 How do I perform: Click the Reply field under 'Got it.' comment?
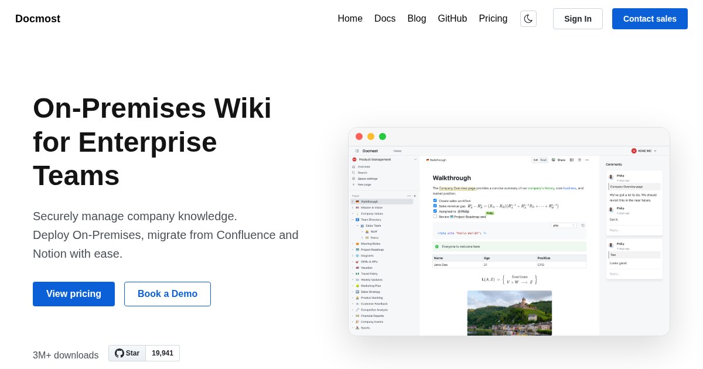coord(634,230)
